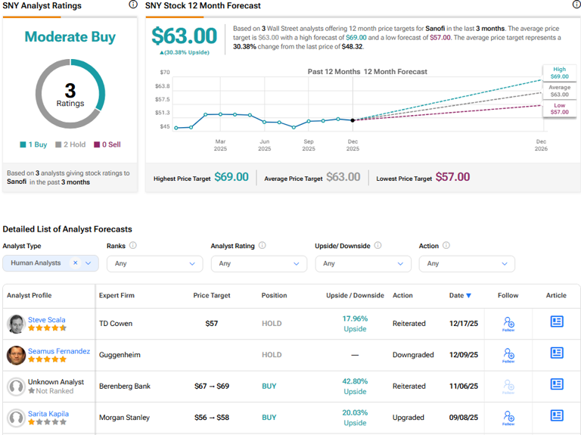Open the Action filter dropdown
Image resolution: width=581 pixels, height=435 pixels.
click(467, 263)
